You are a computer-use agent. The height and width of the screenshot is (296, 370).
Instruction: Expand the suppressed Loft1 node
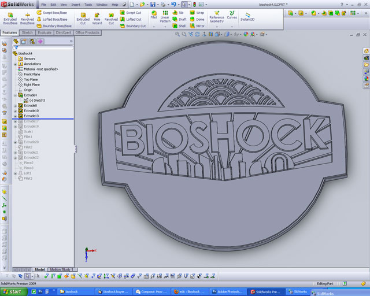coord(15,173)
